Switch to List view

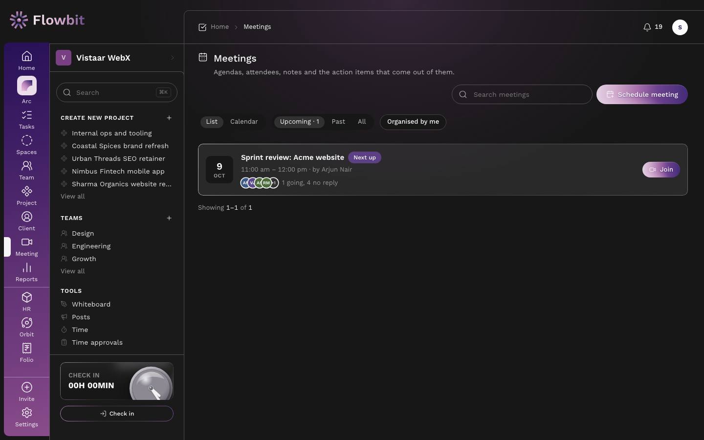212,122
